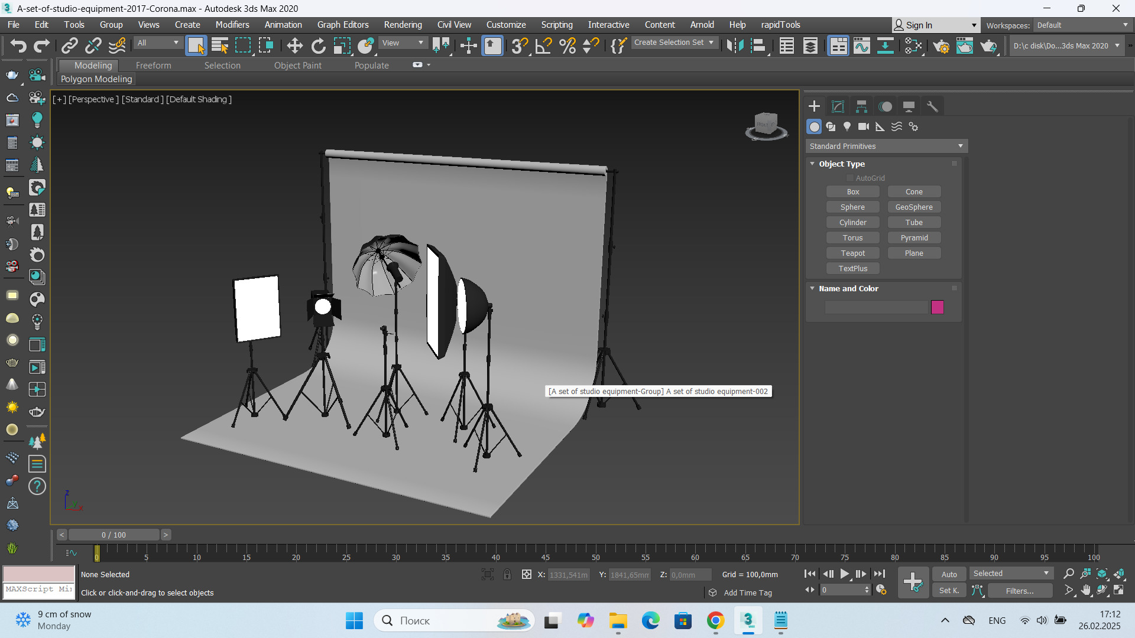Open the Sign In dropdown

point(935,25)
